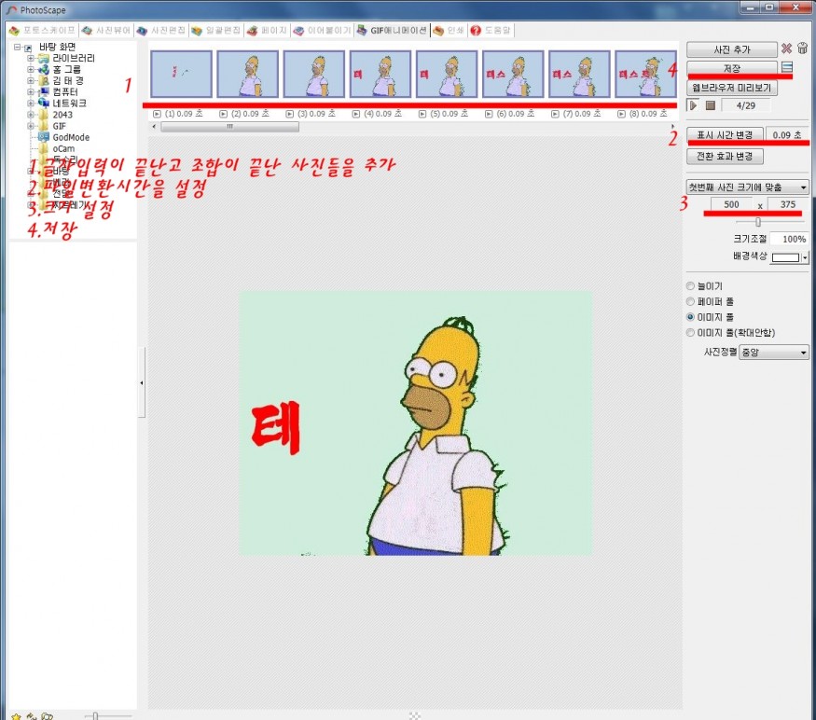Switch to the 이어붙이기 tab
Screen dimensions: 816x720
[x=322, y=31]
